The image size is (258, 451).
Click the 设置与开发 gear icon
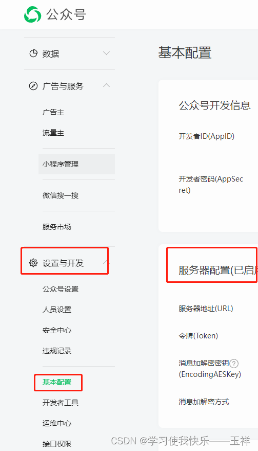[x=33, y=263]
